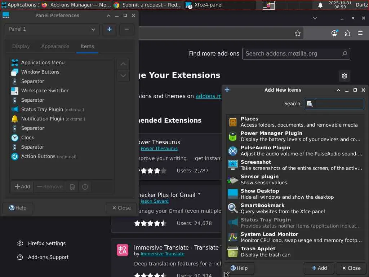Add a new panel with plus button
The image size is (369, 277).
click(110, 29)
